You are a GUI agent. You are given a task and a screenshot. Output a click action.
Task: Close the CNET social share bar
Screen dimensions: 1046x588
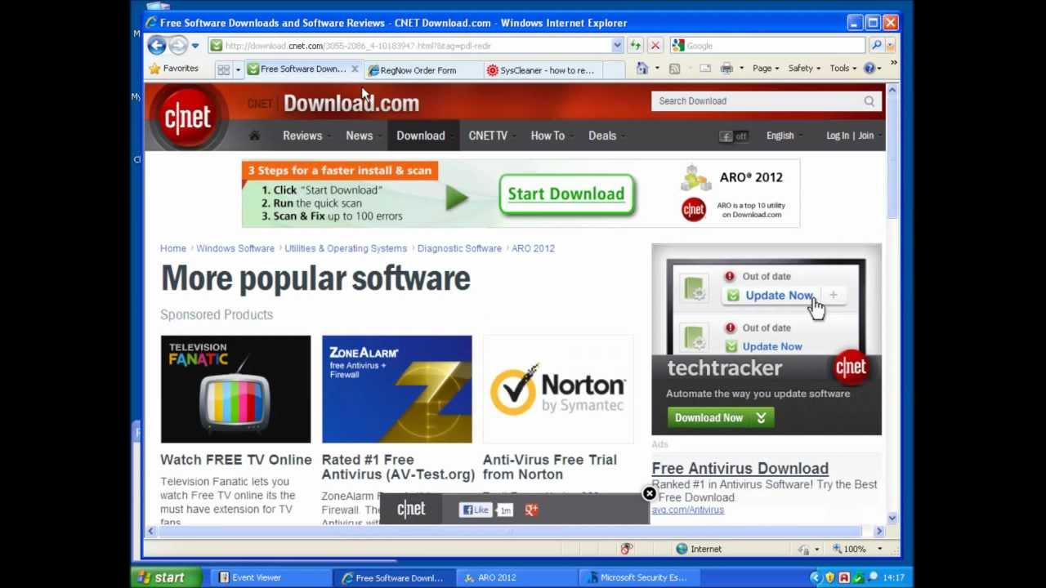[649, 493]
